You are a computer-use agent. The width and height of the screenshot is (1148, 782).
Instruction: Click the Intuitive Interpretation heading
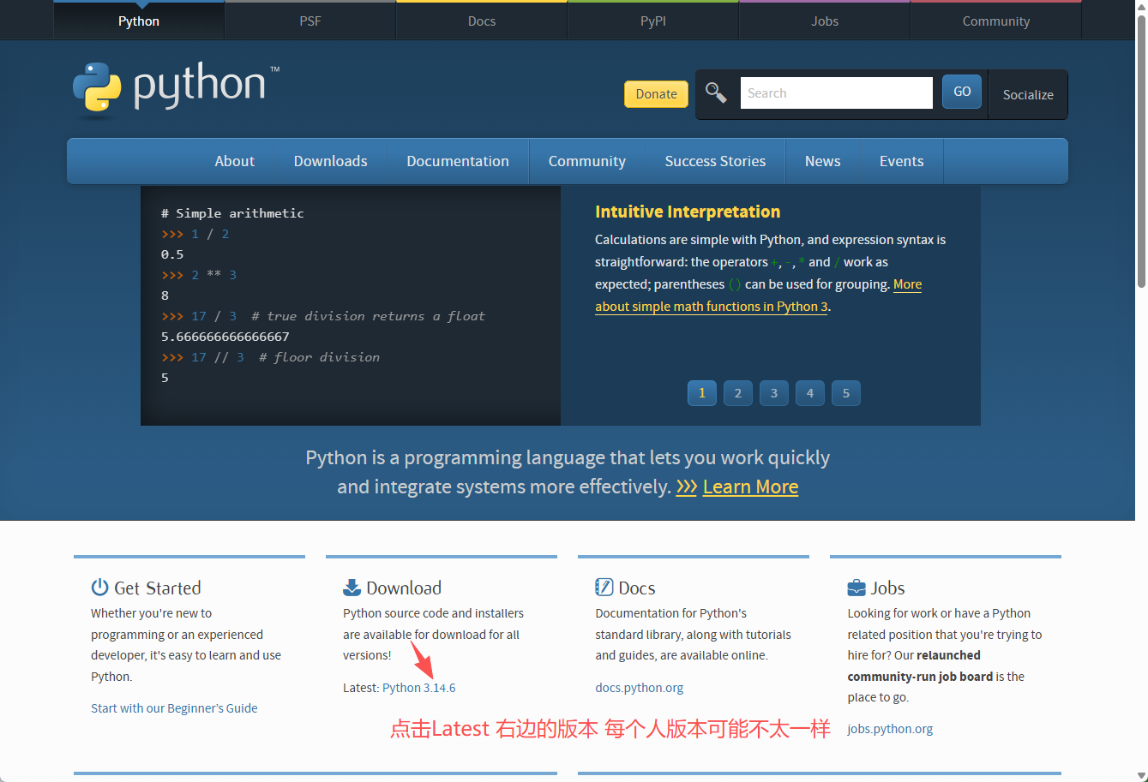688,212
